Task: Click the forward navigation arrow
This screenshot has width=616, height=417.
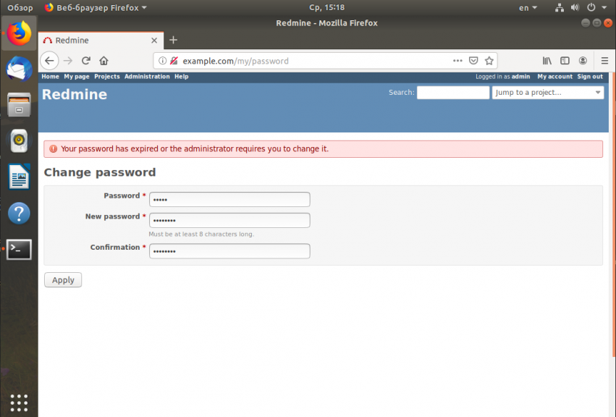Action: tap(68, 61)
